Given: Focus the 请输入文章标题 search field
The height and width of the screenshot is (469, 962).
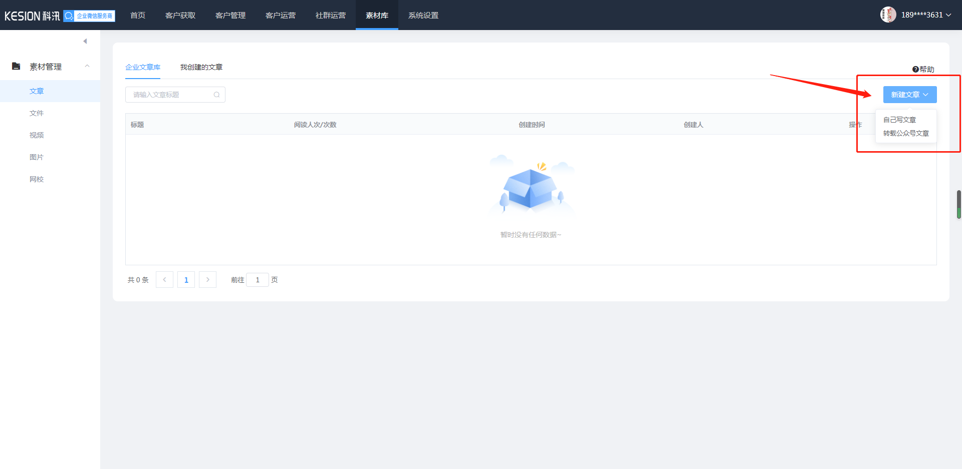Looking at the screenshot, I should [170, 95].
